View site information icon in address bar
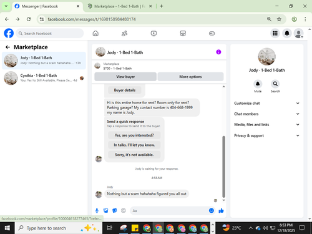The image size is (312, 234). pos(42,19)
